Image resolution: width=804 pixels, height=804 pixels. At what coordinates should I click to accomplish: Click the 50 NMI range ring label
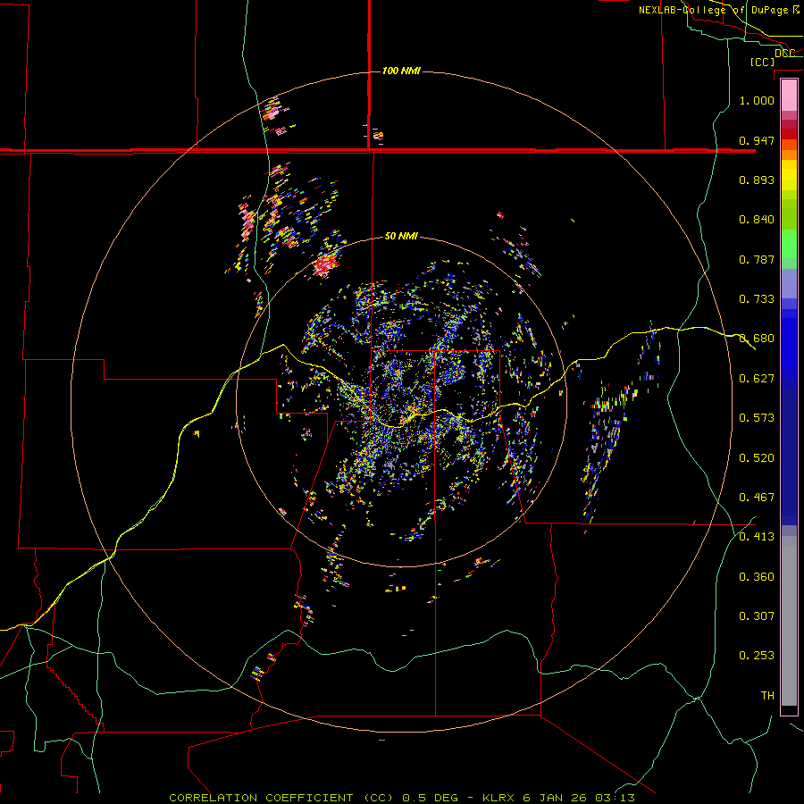(401, 236)
